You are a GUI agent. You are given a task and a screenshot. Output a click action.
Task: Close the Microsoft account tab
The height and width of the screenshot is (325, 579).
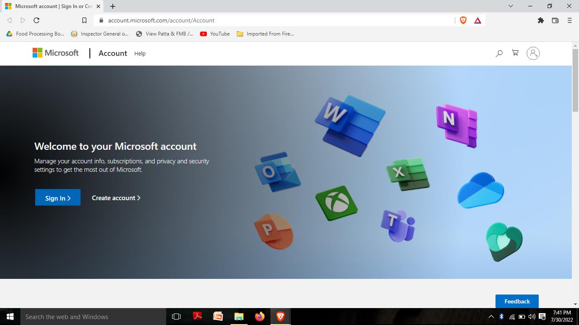[x=98, y=6]
